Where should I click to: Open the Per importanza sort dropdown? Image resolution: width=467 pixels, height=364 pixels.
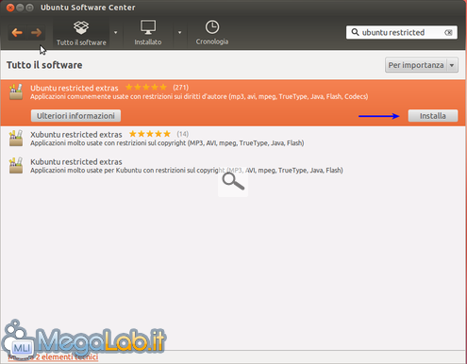tap(422, 65)
